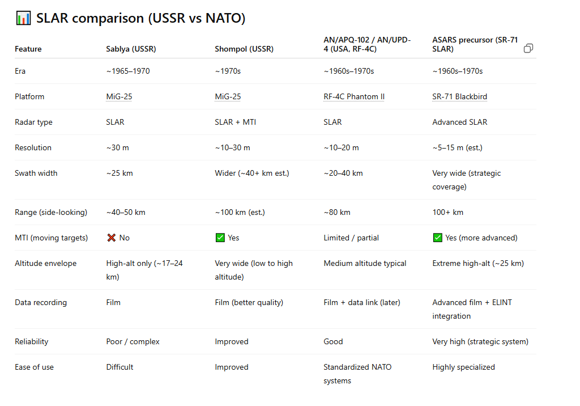
Task: Open the RF-4C Phantom II link
Action: (x=354, y=96)
